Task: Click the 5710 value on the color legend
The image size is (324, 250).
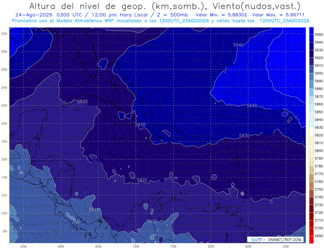Action: click(x=319, y=220)
